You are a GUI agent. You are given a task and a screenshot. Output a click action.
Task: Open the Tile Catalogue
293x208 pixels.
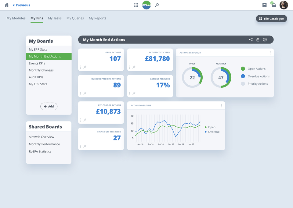point(271,19)
